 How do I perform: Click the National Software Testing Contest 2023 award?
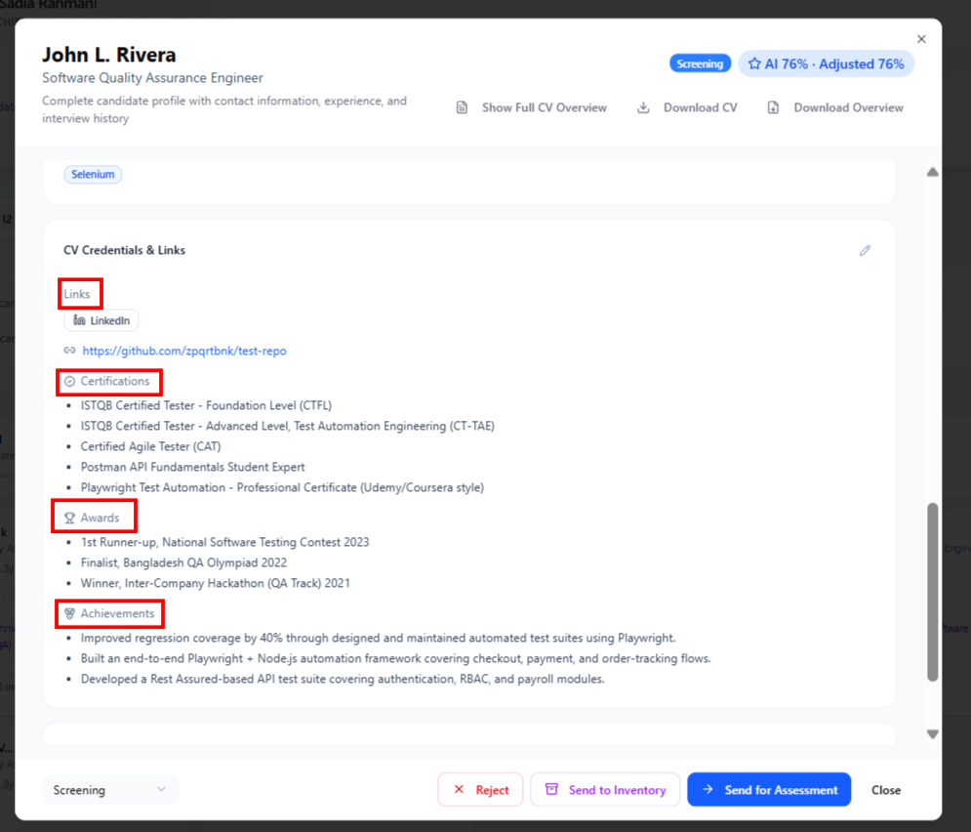point(224,542)
